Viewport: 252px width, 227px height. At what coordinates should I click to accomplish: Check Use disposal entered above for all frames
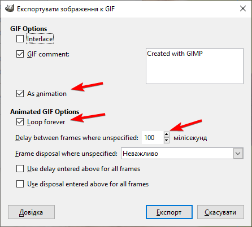[x=20, y=184]
